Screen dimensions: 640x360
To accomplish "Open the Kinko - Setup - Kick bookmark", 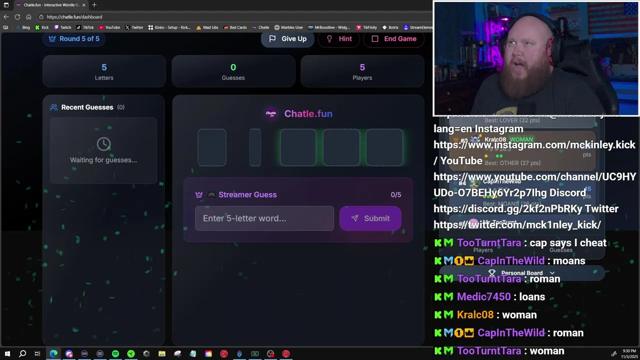I will tap(170, 27).
